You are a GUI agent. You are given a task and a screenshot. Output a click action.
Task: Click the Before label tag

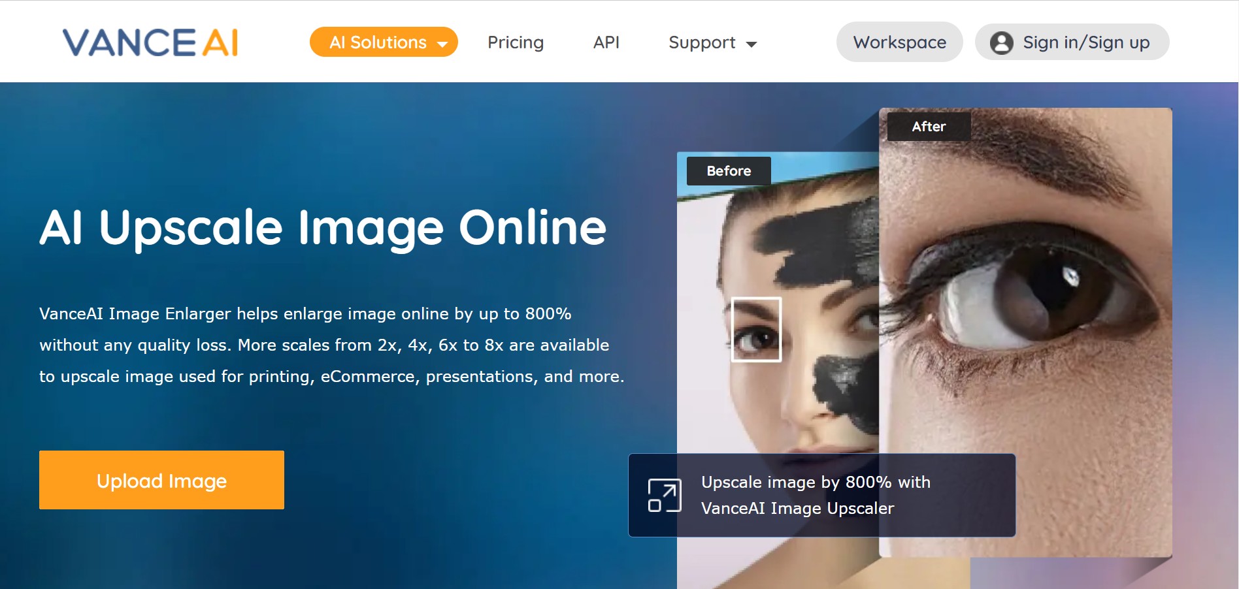pos(729,171)
